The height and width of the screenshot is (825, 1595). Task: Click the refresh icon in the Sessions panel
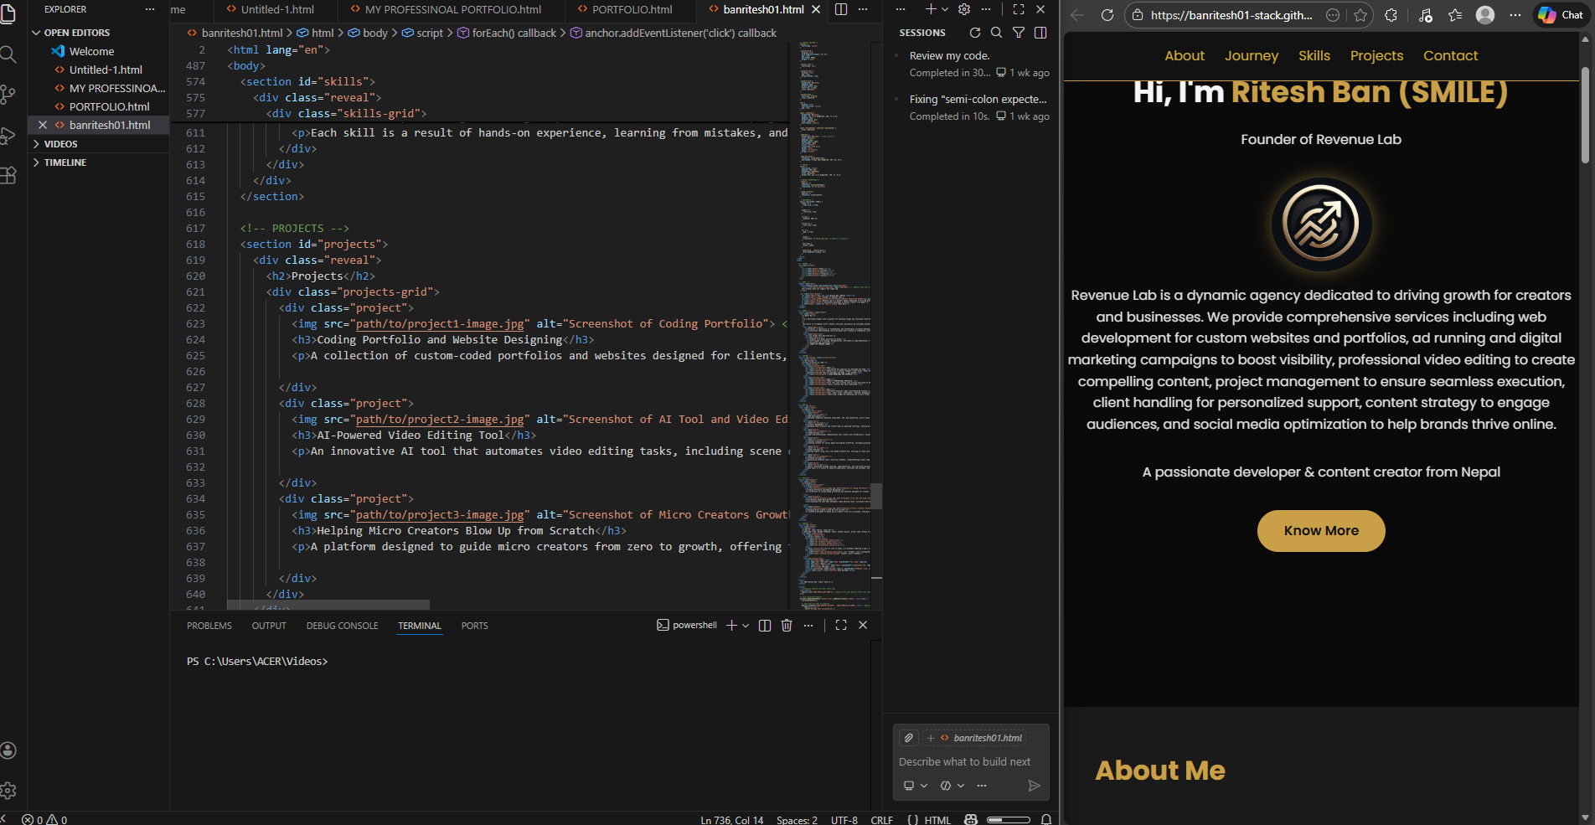point(974,33)
